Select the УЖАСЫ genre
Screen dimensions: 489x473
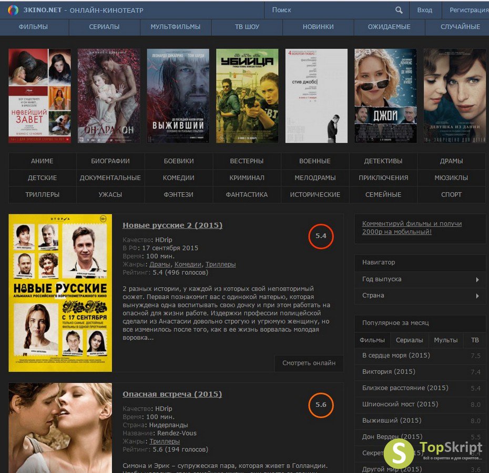(110, 195)
